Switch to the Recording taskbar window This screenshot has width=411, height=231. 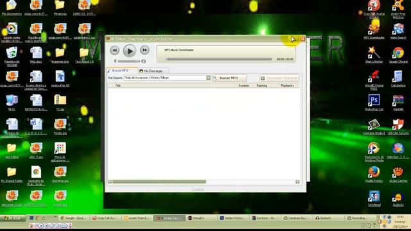coord(361,218)
